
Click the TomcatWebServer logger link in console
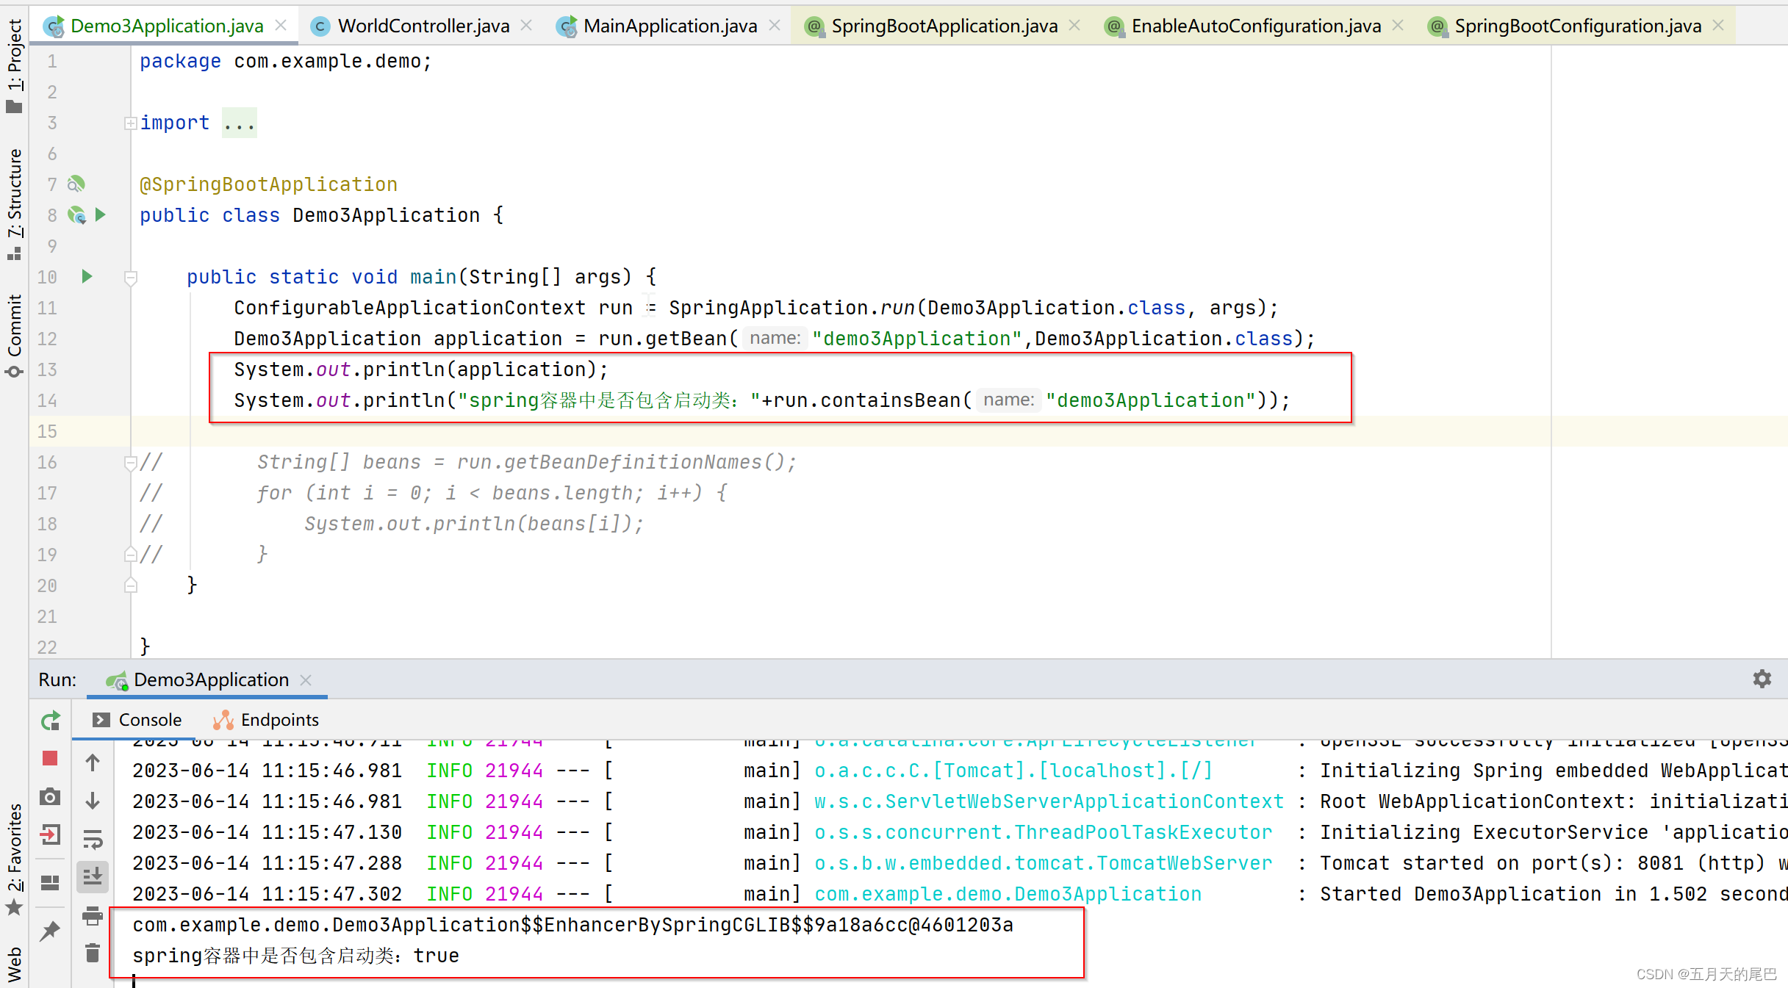[1044, 863]
